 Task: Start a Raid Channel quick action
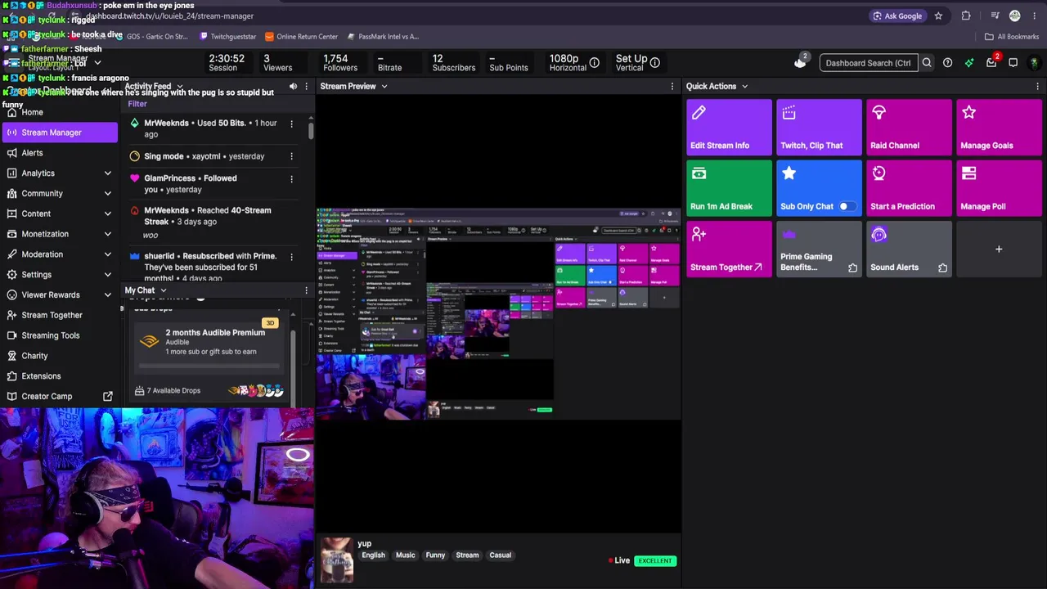pos(909,128)
